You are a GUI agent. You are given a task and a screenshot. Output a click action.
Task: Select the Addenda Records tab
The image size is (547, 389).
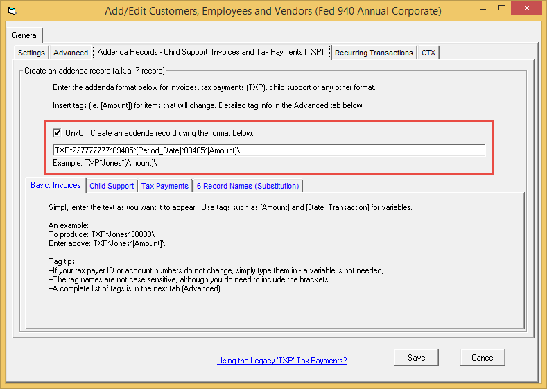211,52
